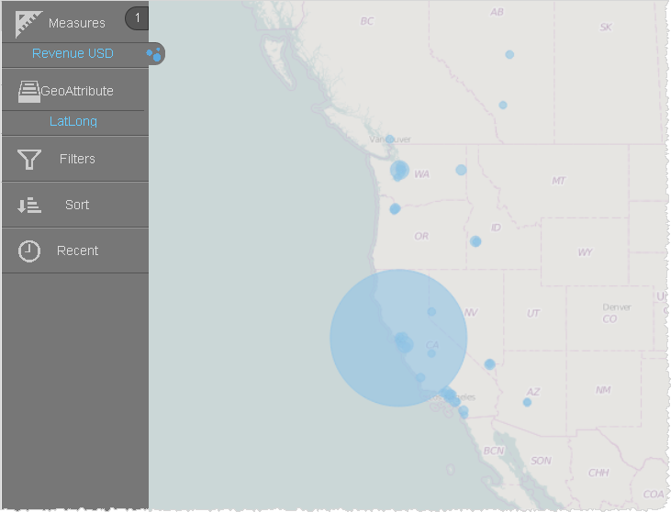Click the bubble in western Oregon
The height and width of the screenshot is (512, 671).
pos(395,209)
